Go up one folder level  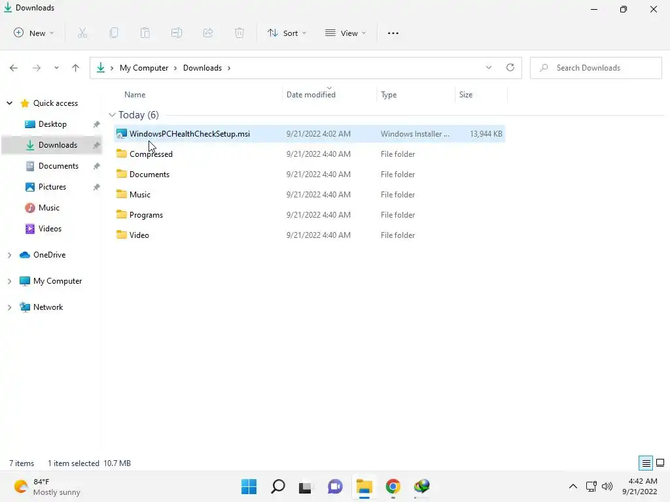tap(76, 68)
